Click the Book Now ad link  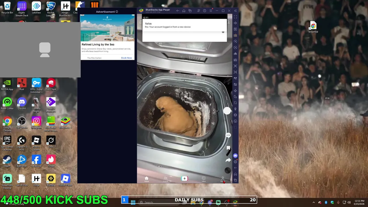(x=126, y=58)
